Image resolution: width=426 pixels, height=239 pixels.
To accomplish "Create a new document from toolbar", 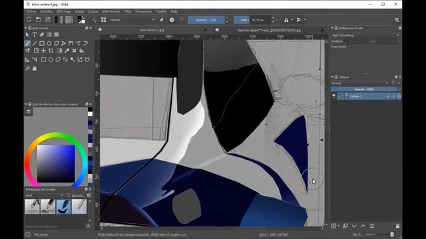I will 29,20.
